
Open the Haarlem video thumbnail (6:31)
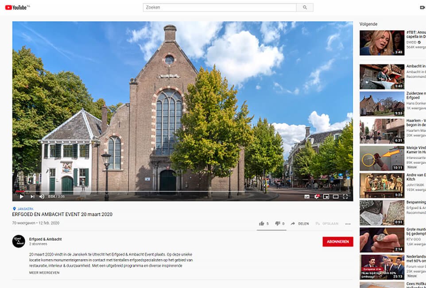(382, 131)
